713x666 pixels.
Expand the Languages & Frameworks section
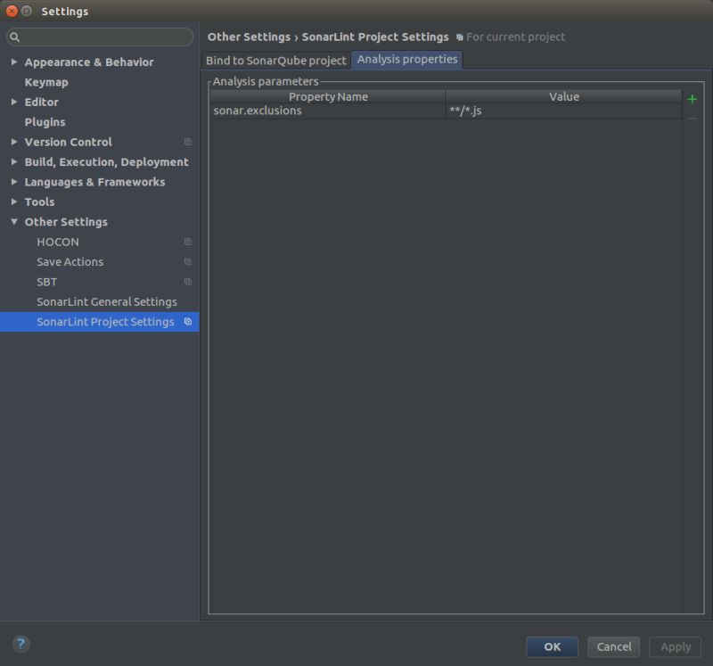point(12,182)
